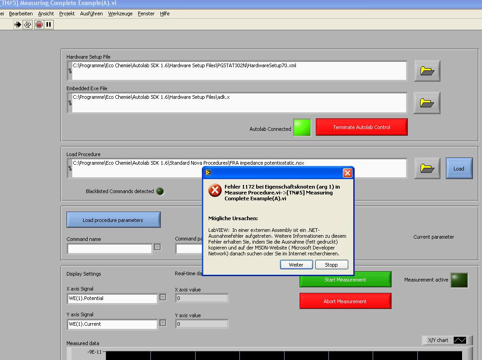
Task: Open the Bearbeiten menu
Action: click(21, 14)
